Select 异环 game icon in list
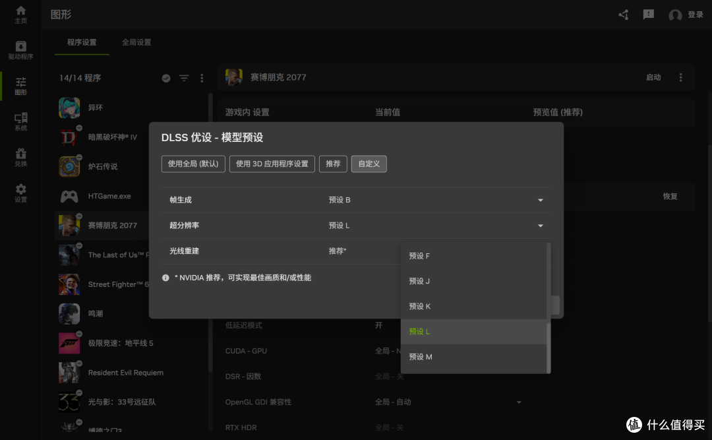This screenshot has height=440, width=712. pos(69,108)
